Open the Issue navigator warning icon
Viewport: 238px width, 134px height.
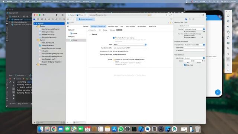click(49, 19)
